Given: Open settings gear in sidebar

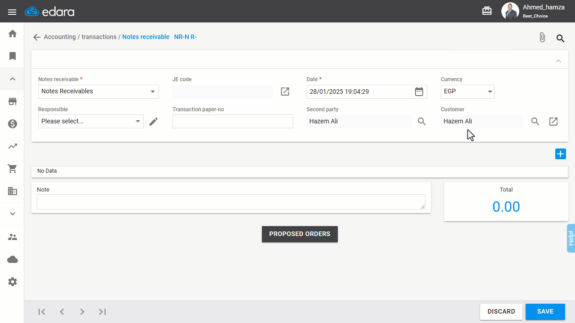Looking at the screenshot, I should [x=13, y=282].
